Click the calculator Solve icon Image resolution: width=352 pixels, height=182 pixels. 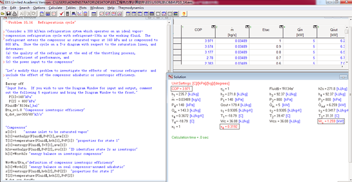[68, 14]
